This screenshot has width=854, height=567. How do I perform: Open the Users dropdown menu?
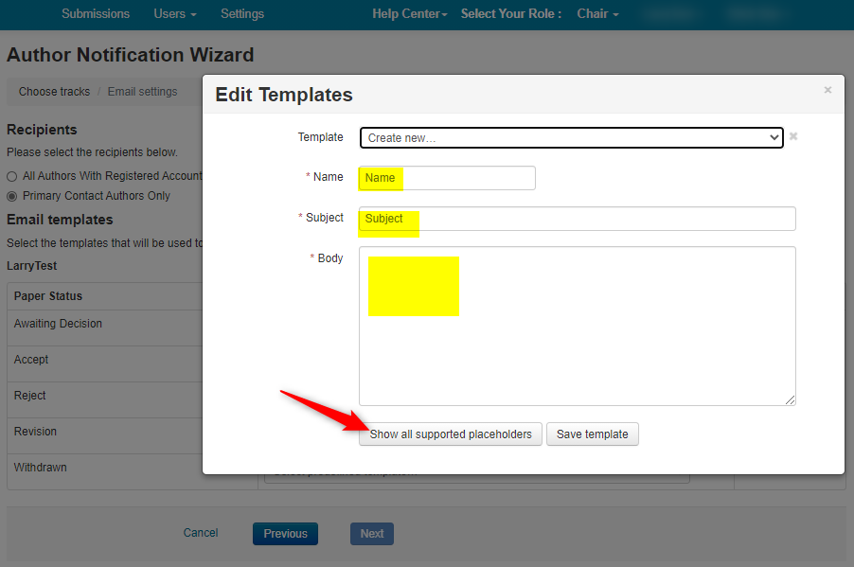point(175,14)
